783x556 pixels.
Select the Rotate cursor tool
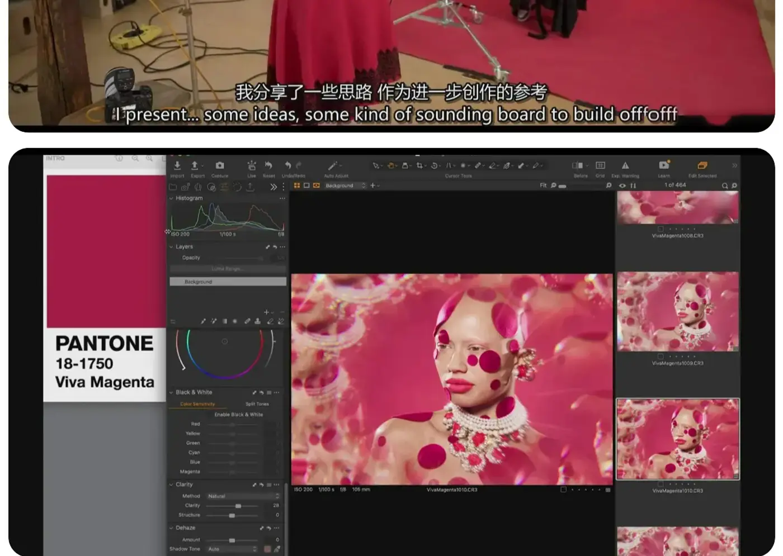tap(434, 165)
